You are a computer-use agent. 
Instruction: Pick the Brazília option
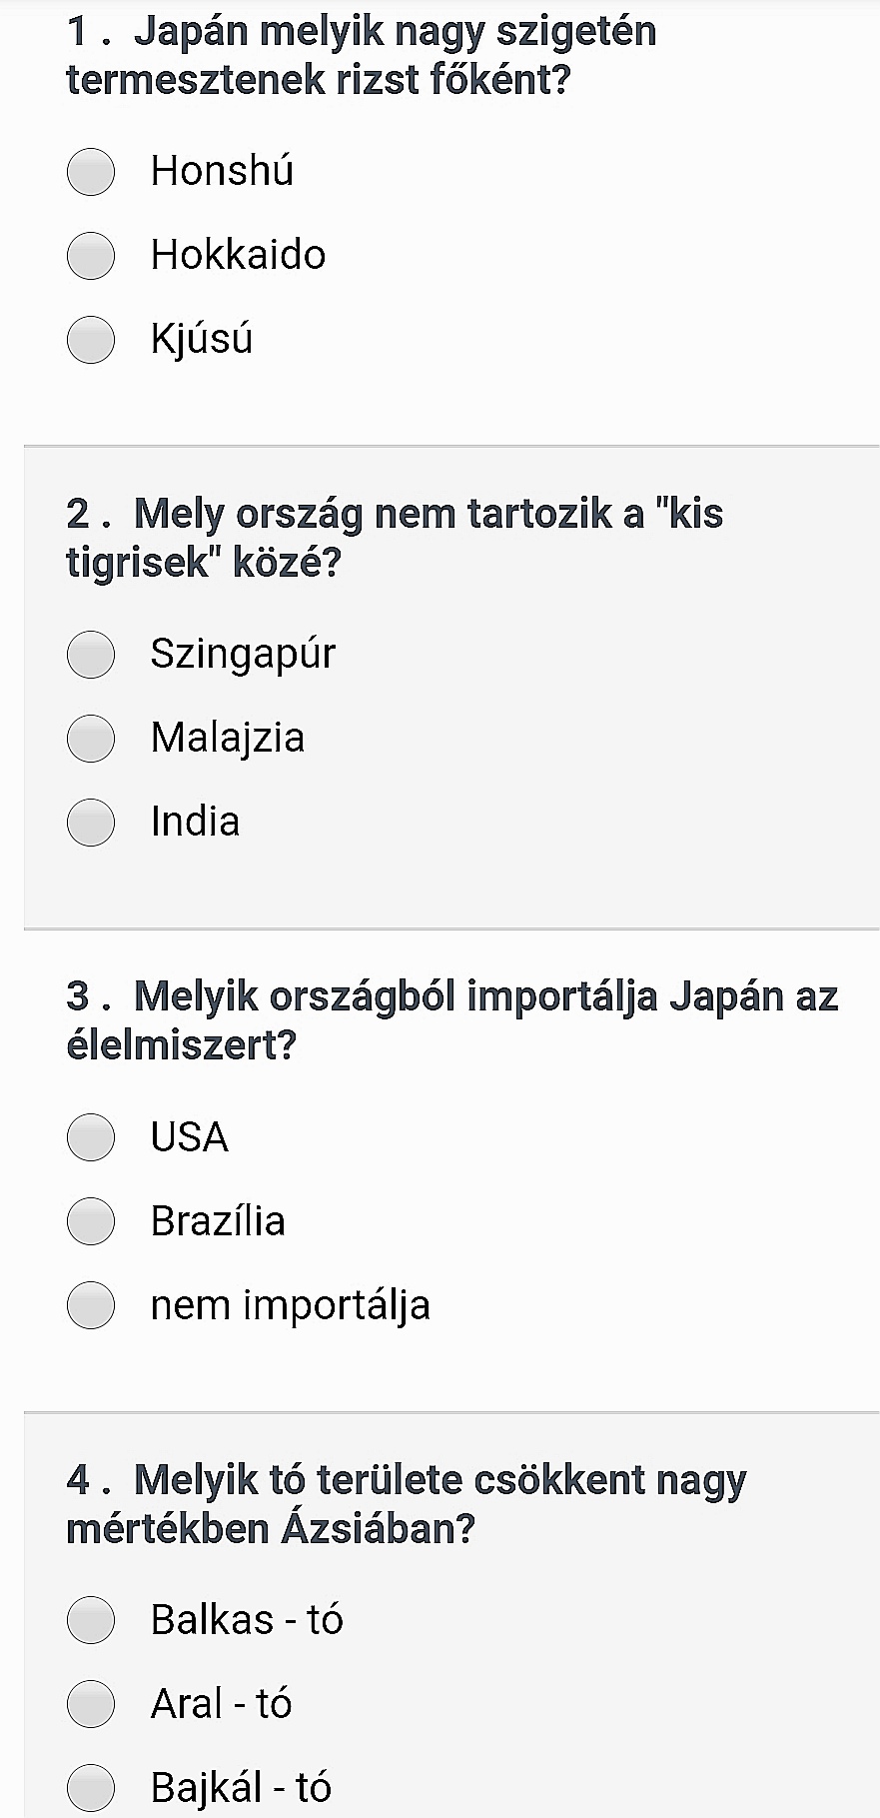[91, 1221]
